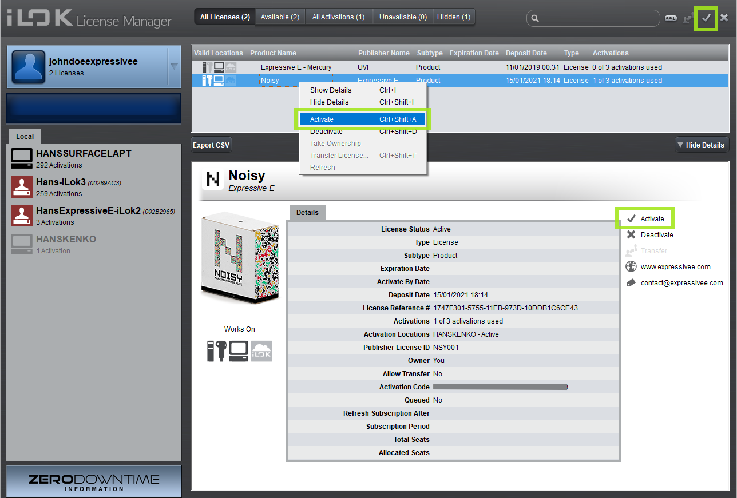Click the iLok USB icon under Works On
Viewport: 737px width, 498px height.
click(216, 350)
